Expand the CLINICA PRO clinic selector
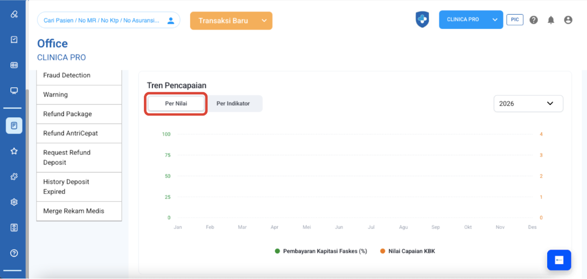Viewport: 587px width, 279px height. [x=470, y=20]
